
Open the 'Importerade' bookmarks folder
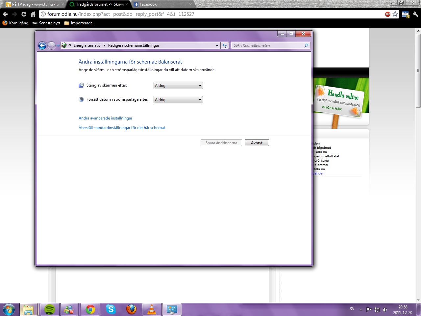pyautogui.click(x=78, y=23)
